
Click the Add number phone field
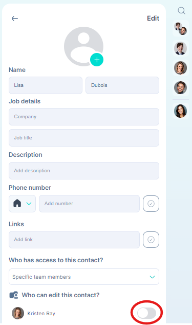(90, 204)
